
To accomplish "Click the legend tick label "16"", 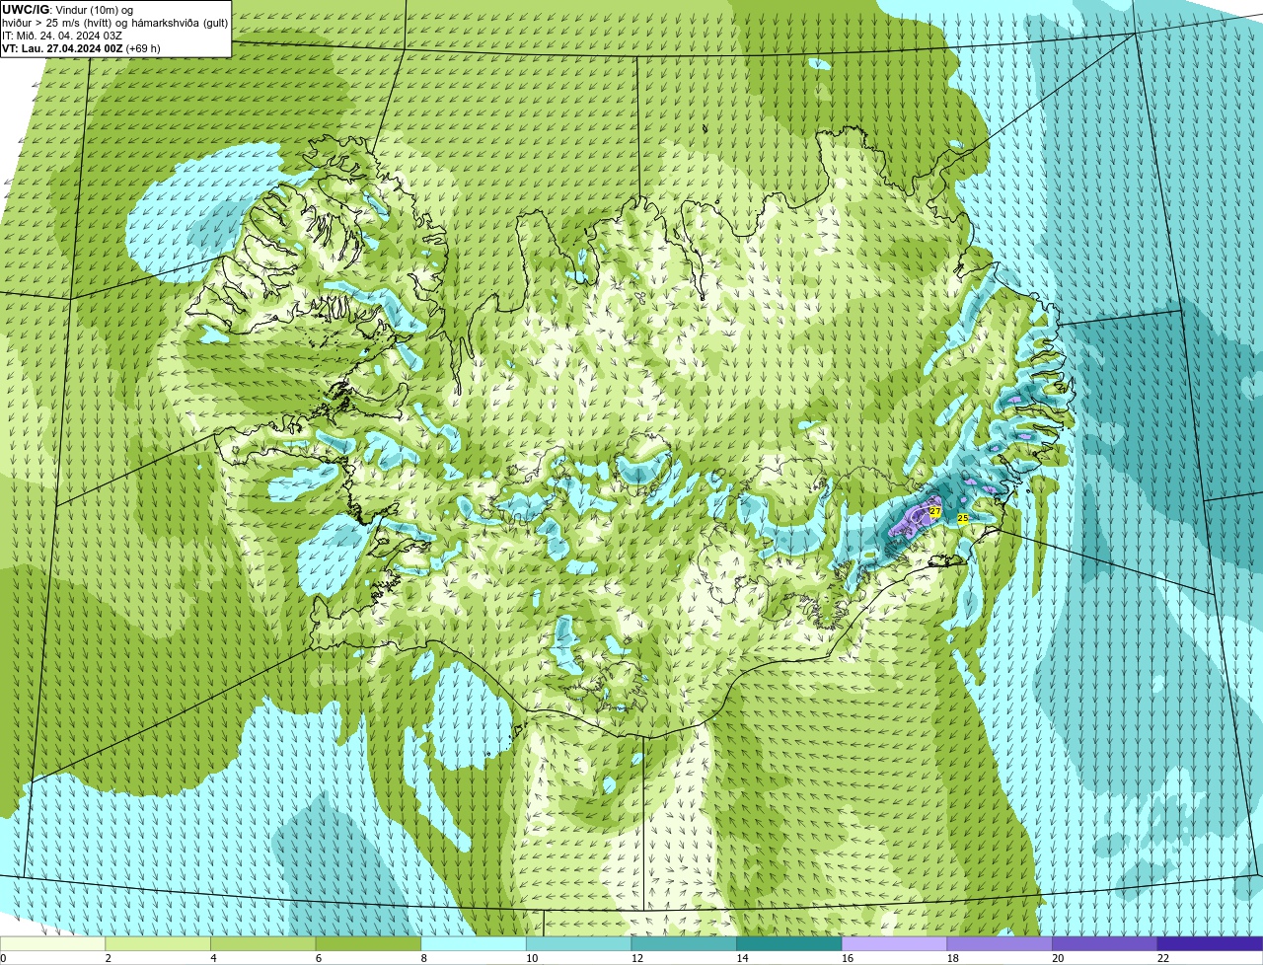I will coord(848,958).
